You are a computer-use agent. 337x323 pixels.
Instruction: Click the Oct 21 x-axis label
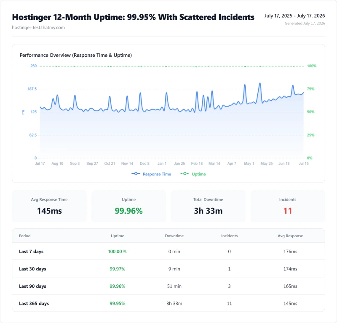[110, 164]
